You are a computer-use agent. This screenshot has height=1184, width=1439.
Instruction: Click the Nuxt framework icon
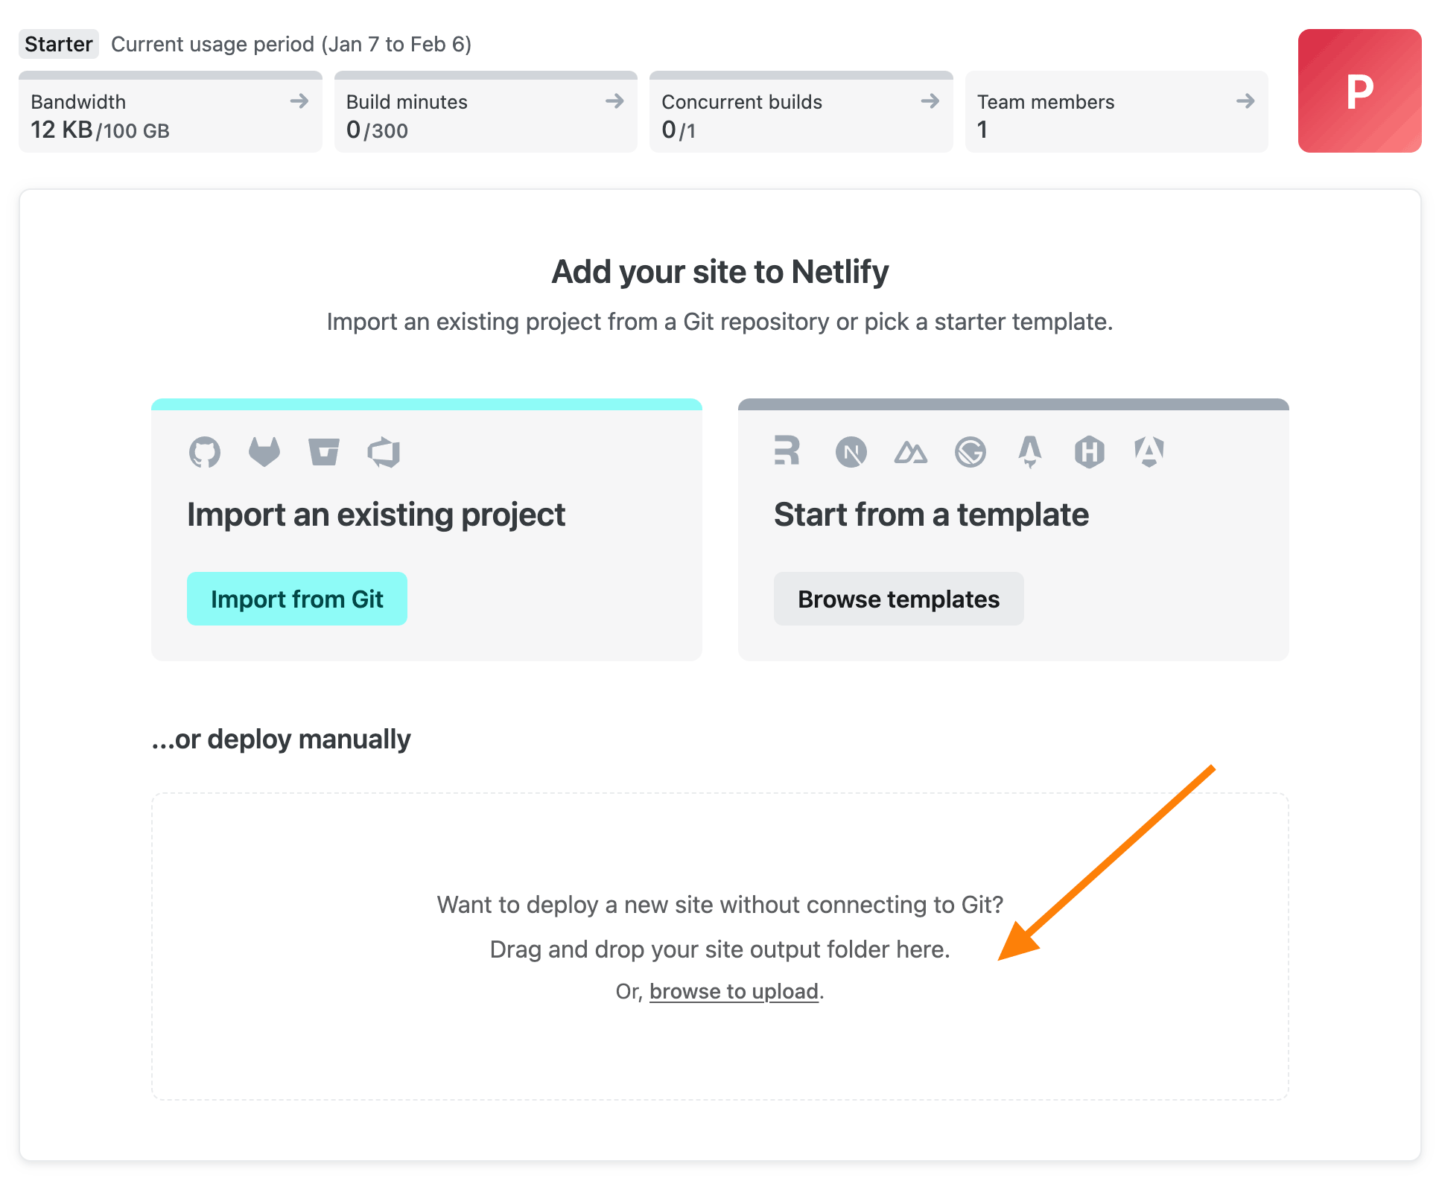point(910,451)
